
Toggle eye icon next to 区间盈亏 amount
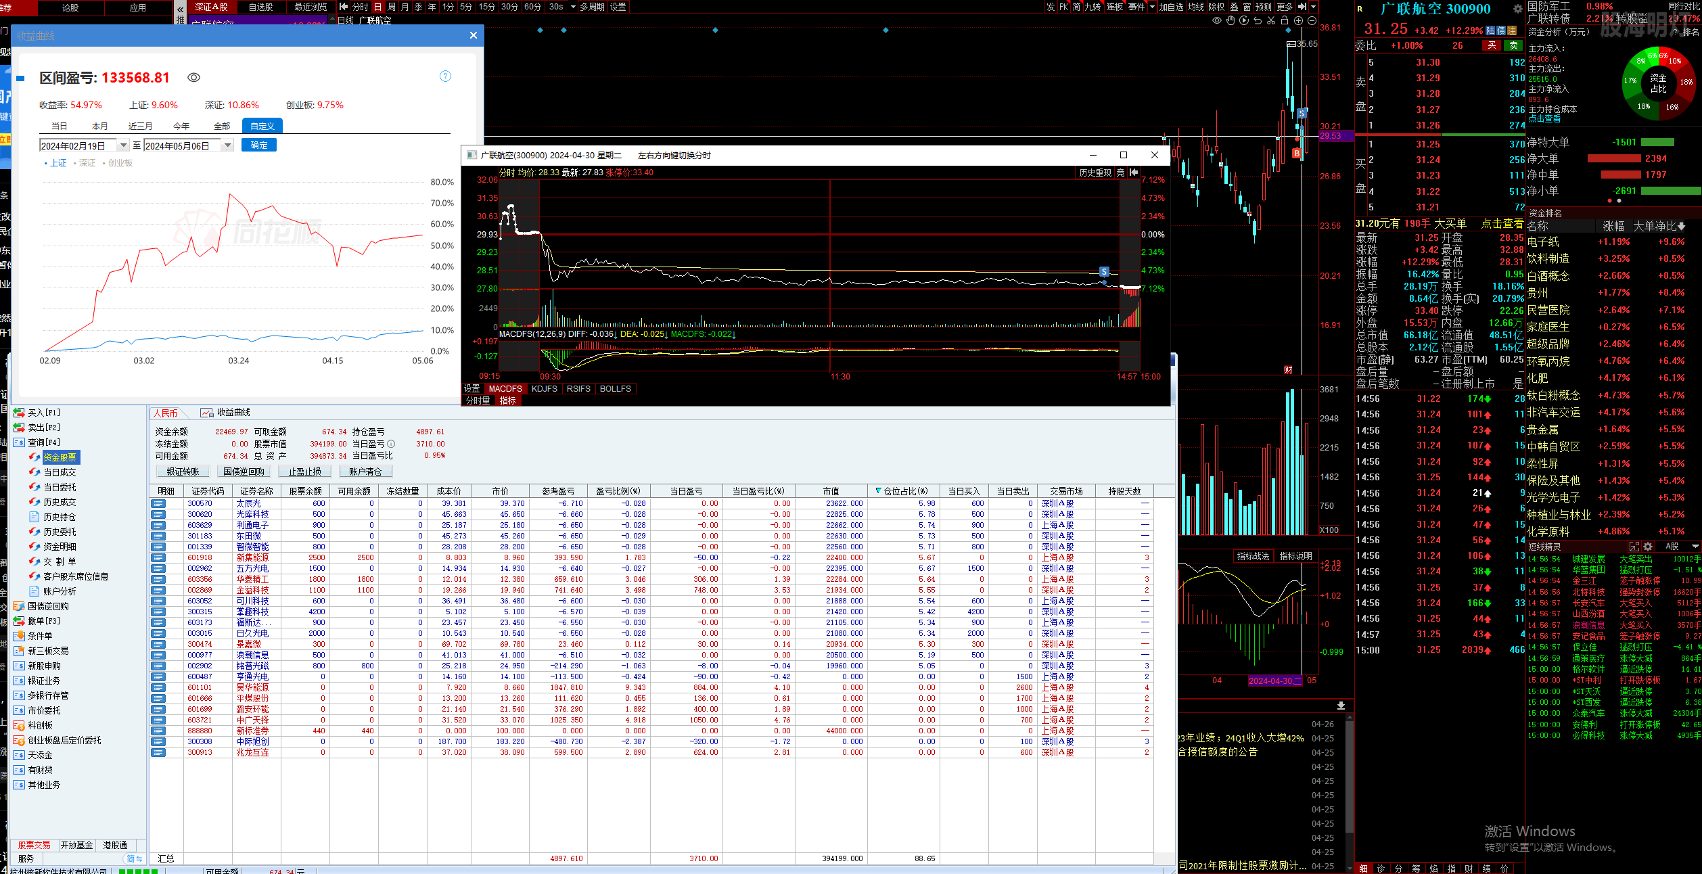[x=193, y=78]
